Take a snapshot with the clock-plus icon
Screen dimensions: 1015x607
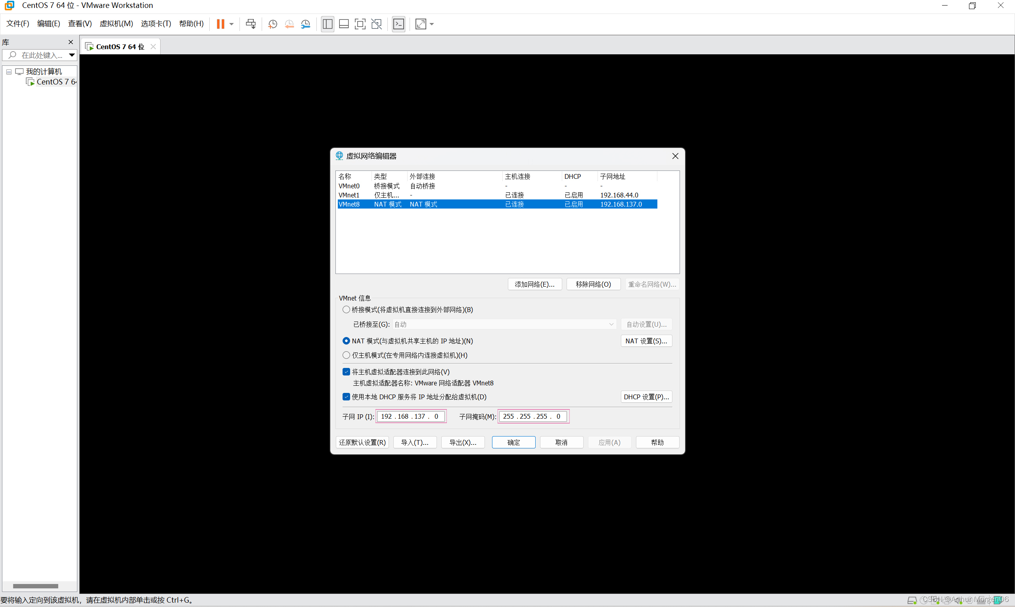click(272, 24)
